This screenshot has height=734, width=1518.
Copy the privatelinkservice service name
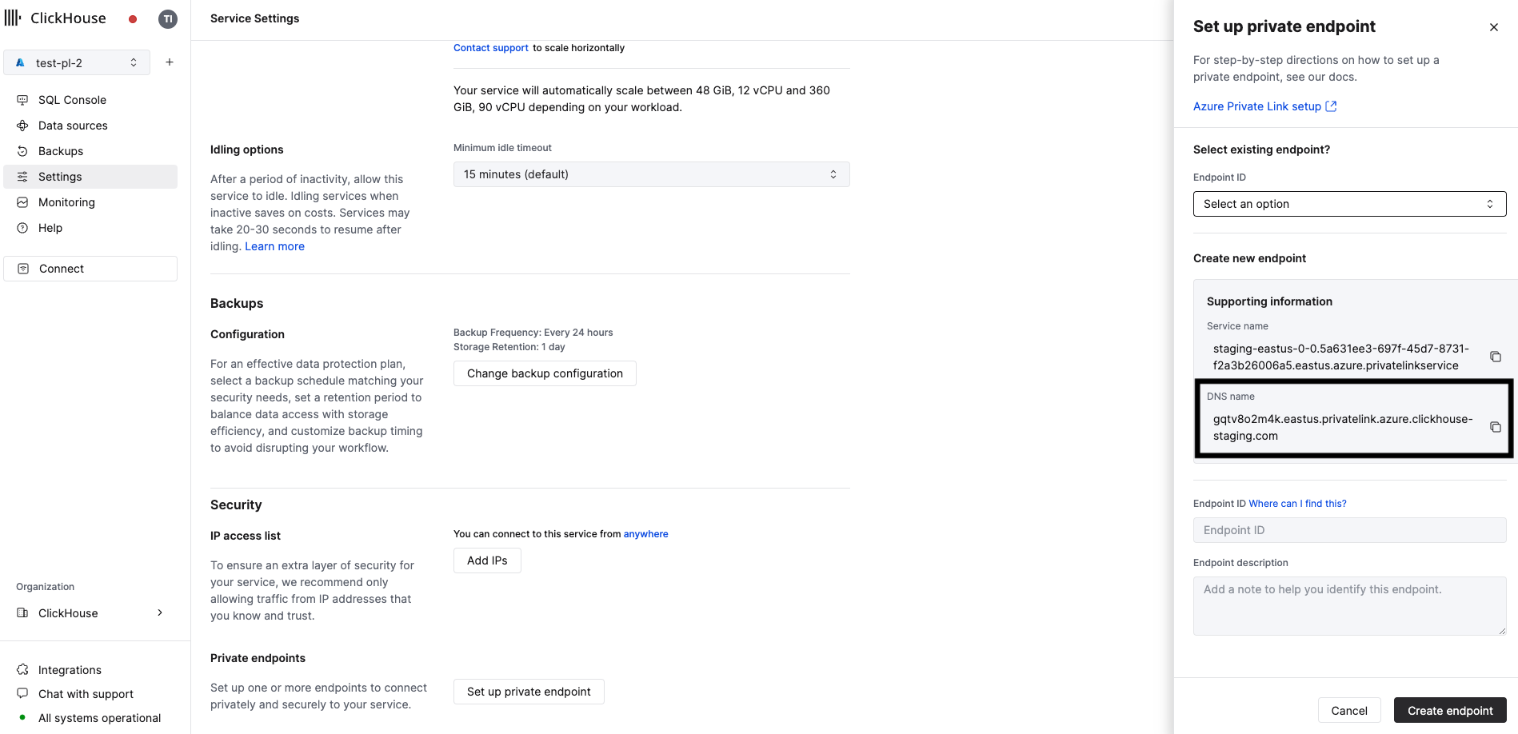pyautogui.click(x=1495, y=357)
